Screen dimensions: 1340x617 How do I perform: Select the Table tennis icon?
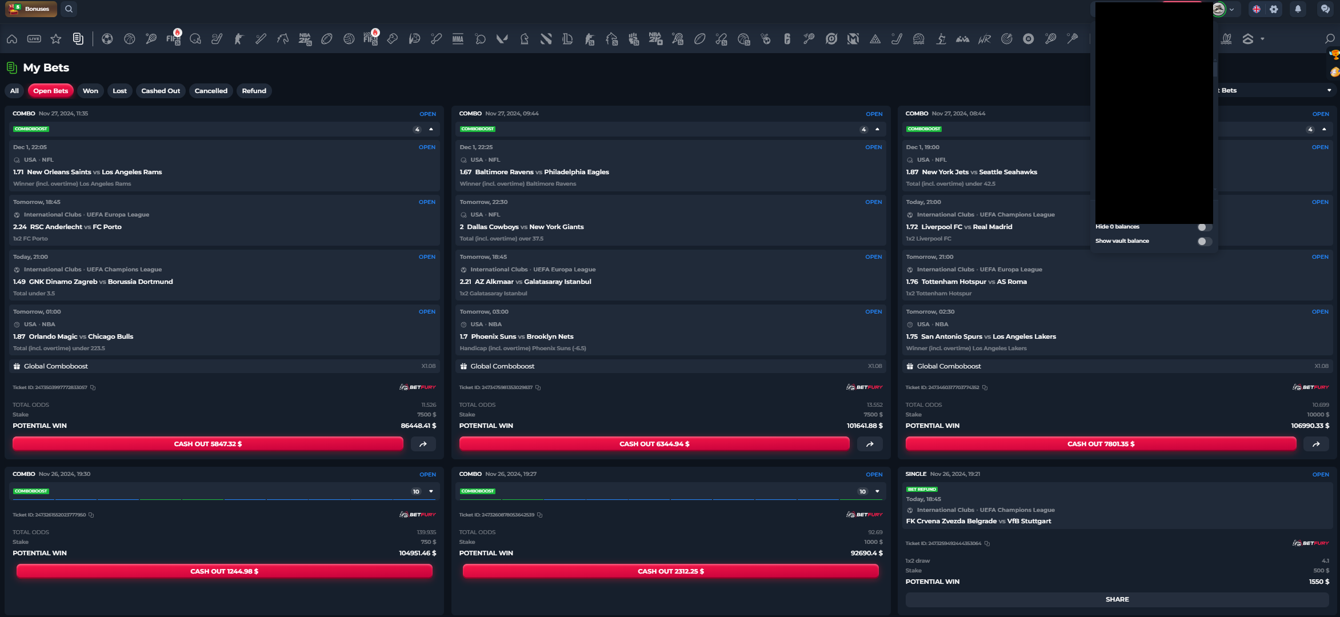[x=480, y=39]
